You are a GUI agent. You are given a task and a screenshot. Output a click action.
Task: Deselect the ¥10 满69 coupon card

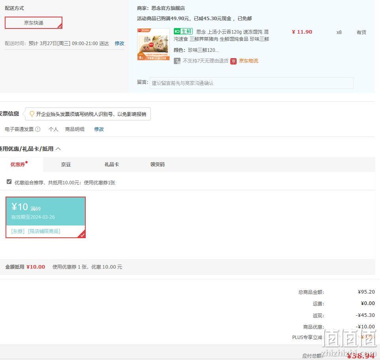pyautogui.click(x=45, y=217)
